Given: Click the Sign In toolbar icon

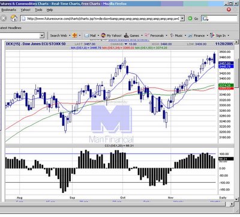Looking at the screenshot, I should [x=212, y=35].
